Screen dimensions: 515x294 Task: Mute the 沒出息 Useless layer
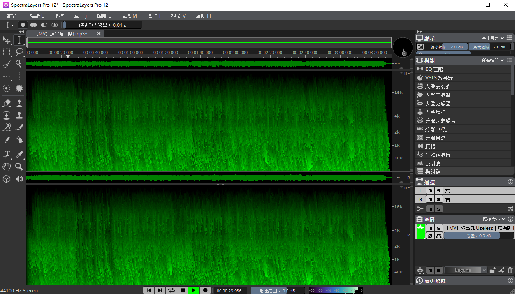coord(430,228)
